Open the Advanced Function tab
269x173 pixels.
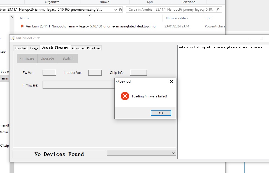(x=86, y=48)
